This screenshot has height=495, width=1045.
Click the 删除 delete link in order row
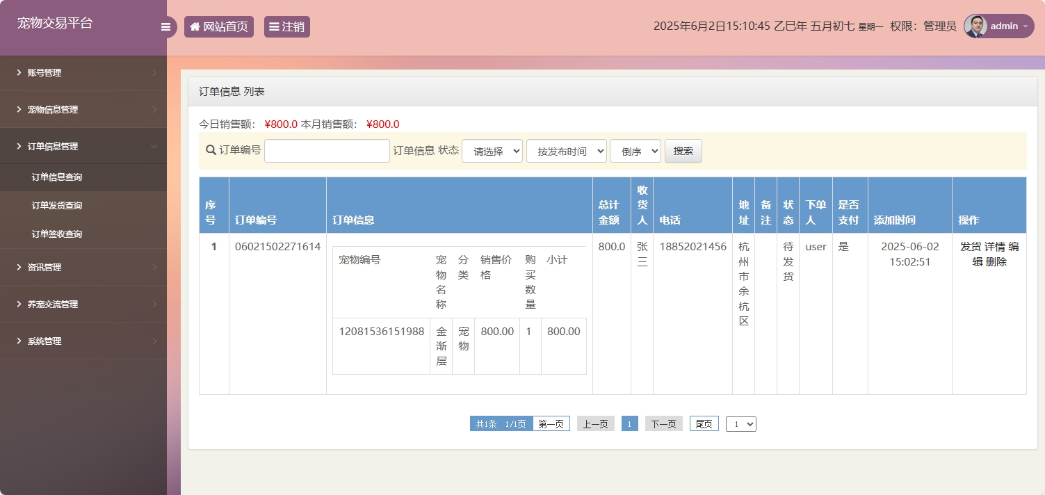click(x=996, y=262)
